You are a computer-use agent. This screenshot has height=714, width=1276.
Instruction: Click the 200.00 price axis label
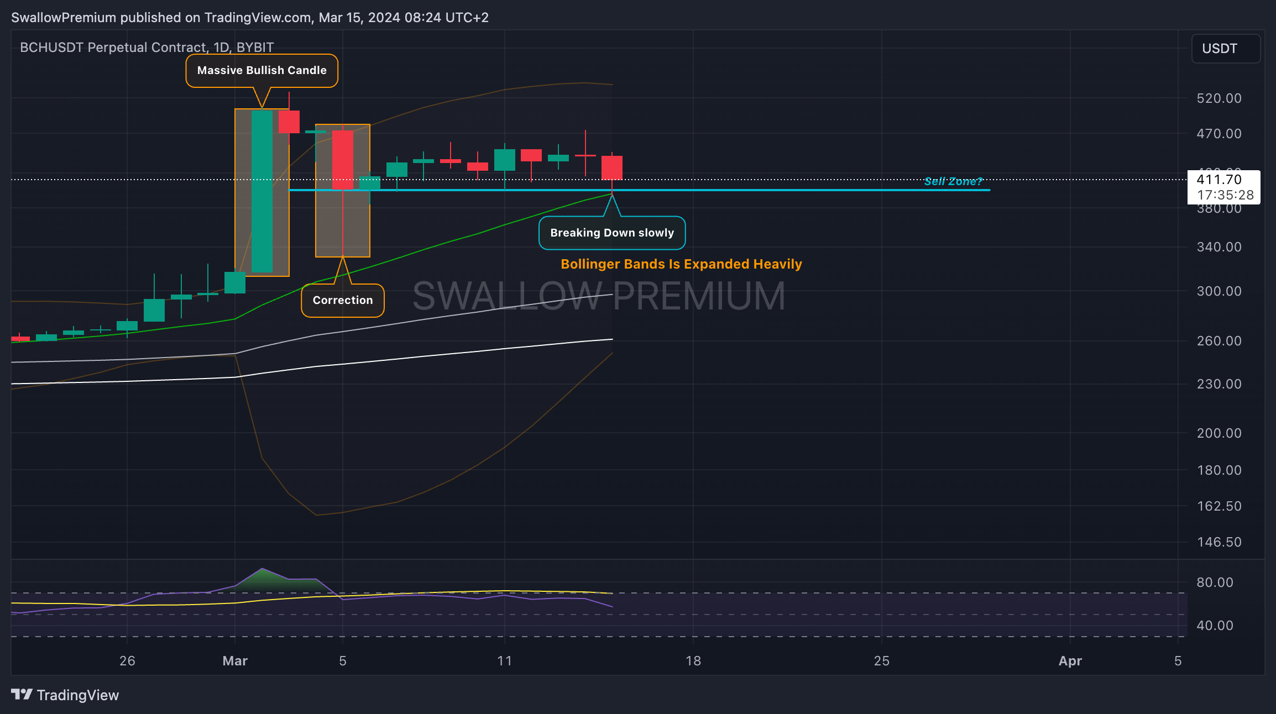[1219, 433]
